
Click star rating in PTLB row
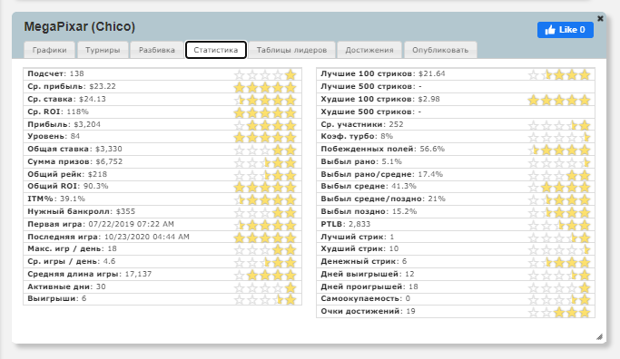click(559, 225)
